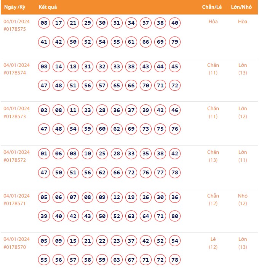This screenshot has width=259, height=272.
Task: Click number ball 79 in the results
Action: pos(175,42)
